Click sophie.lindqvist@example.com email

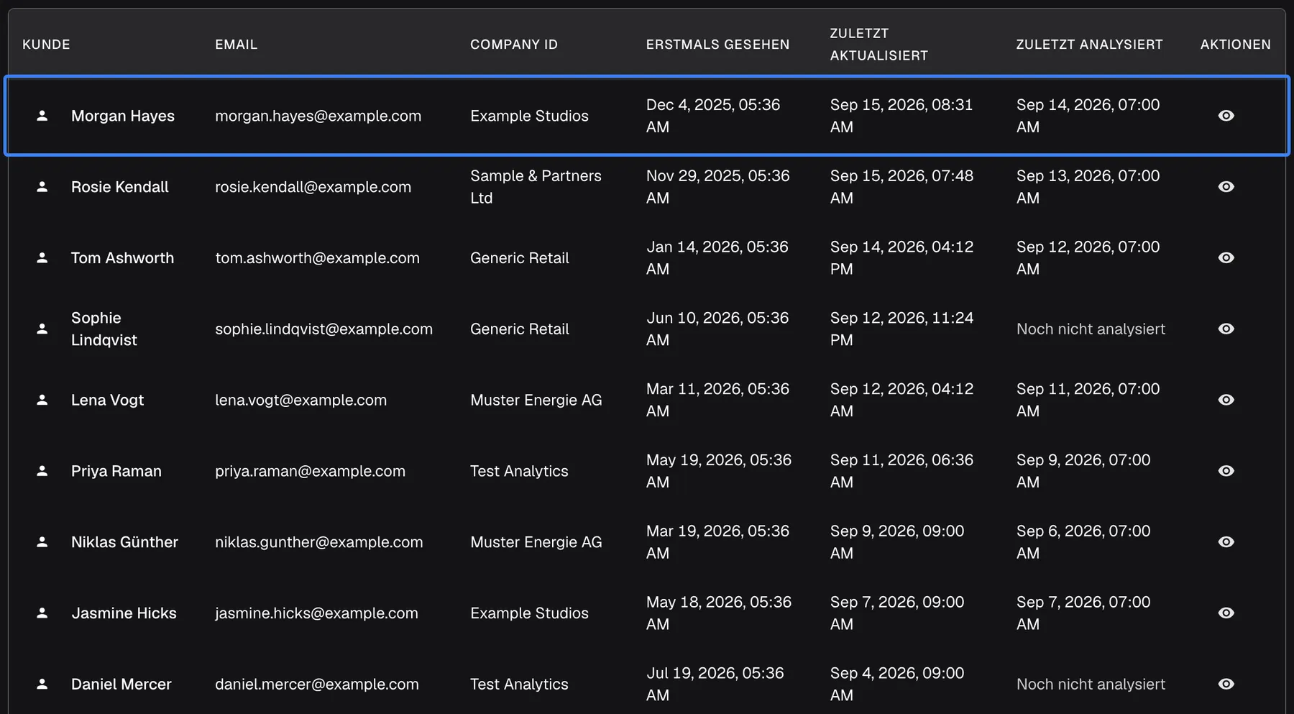coord(323,329)
